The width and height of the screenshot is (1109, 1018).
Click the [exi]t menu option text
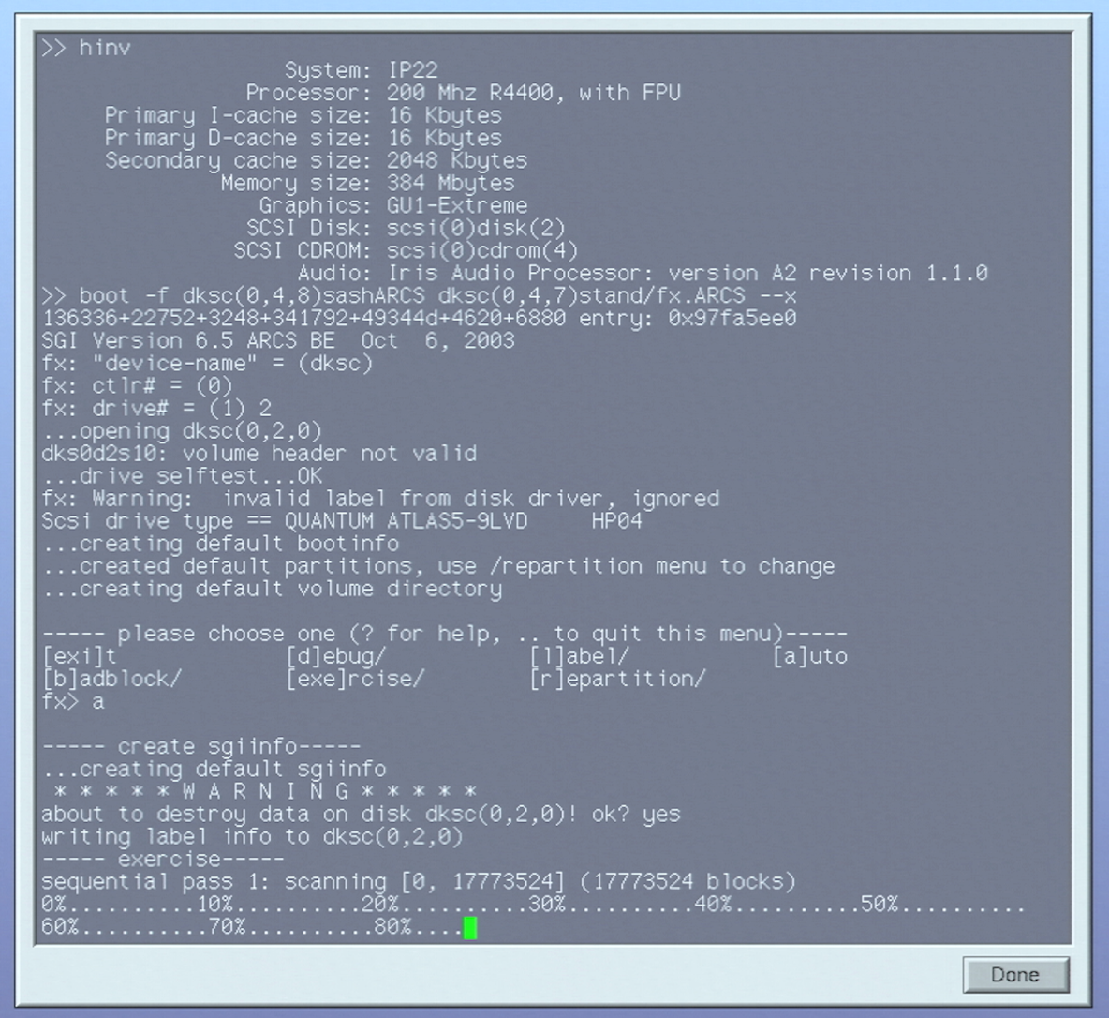point(80,656)
